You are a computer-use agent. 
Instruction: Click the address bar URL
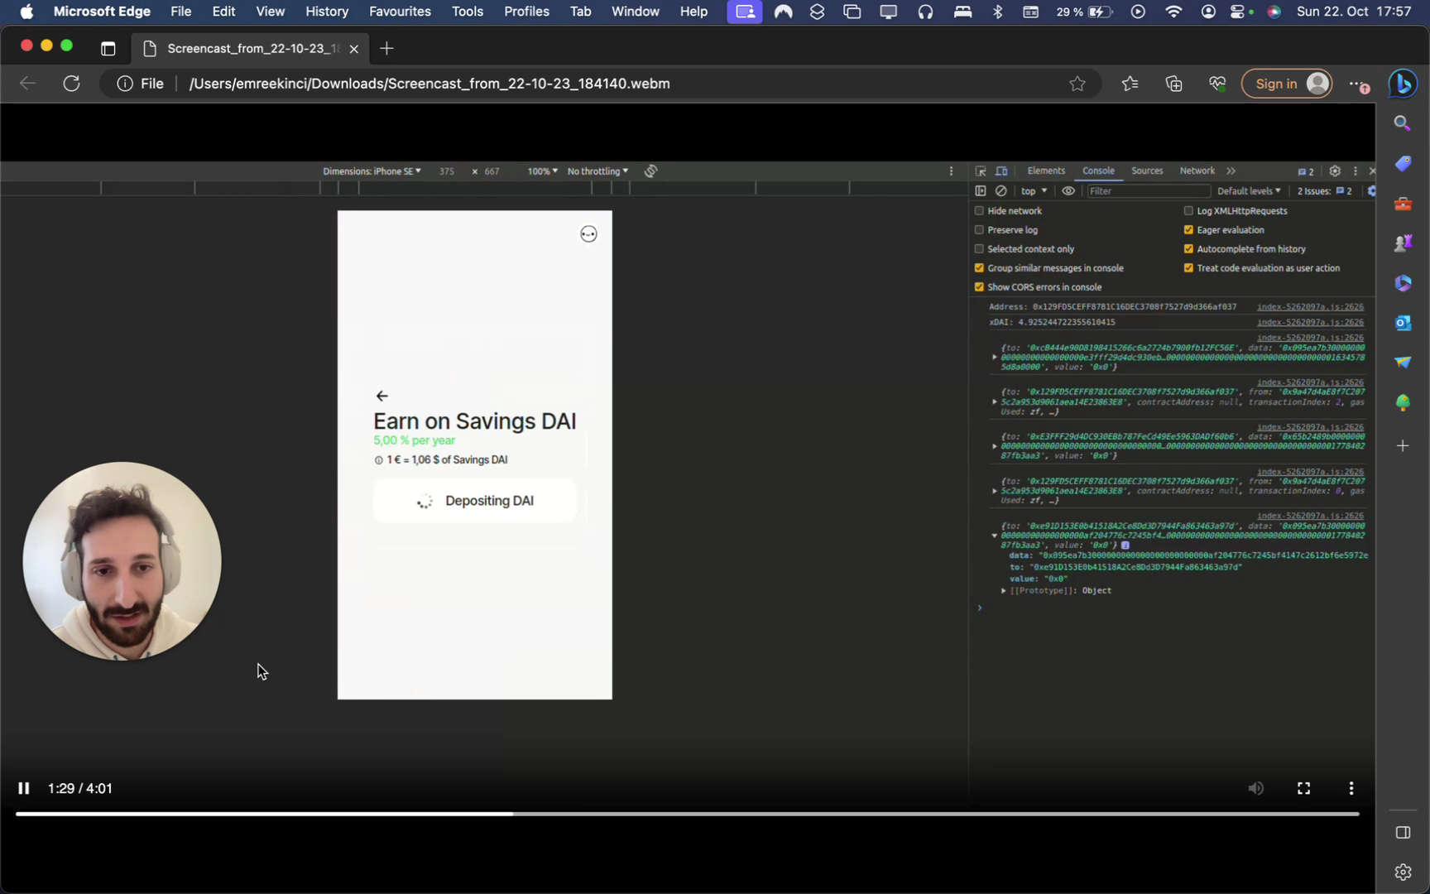429,84
